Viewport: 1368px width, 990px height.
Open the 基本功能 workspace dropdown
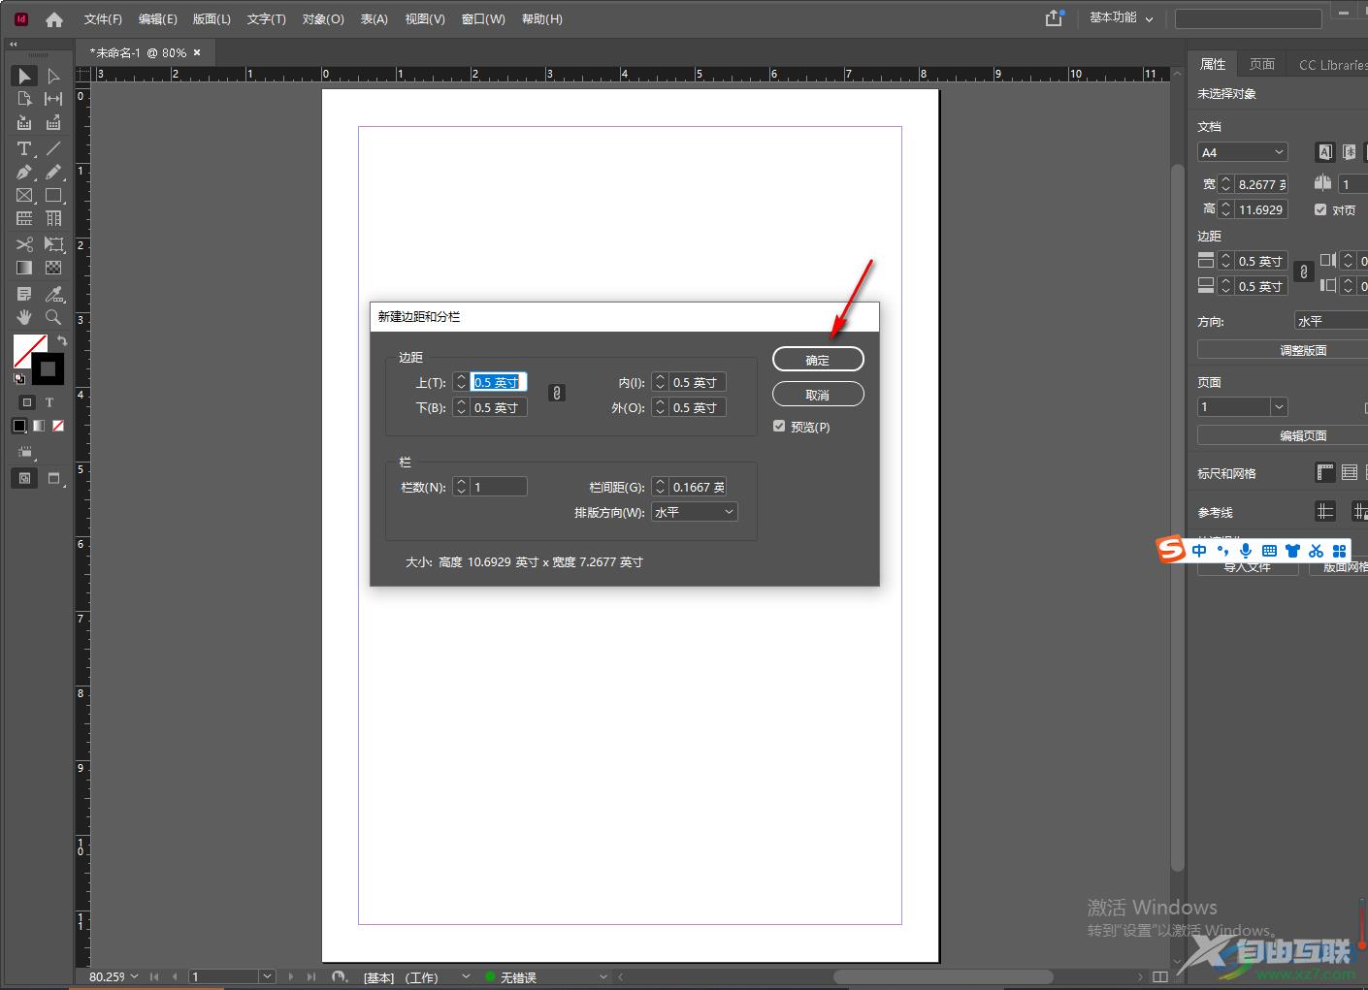click(x=1122, y=18)
